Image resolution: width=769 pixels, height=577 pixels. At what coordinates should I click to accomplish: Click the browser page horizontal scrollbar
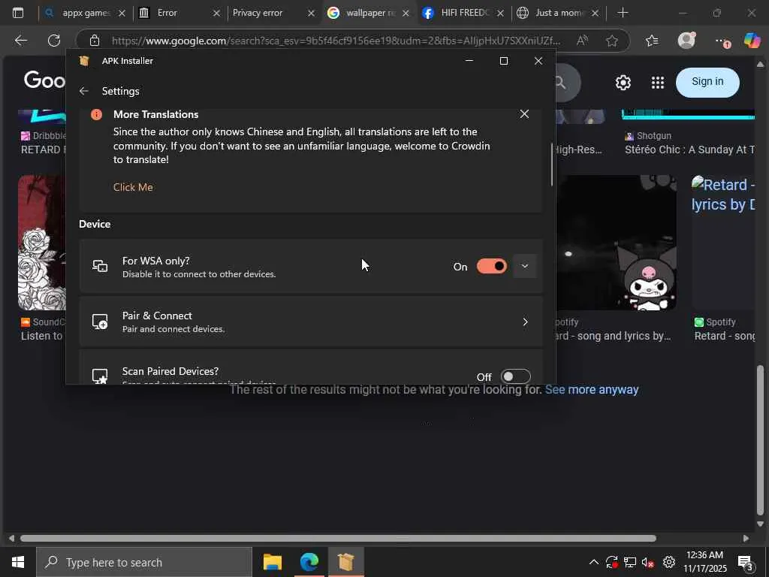(339, 538)
